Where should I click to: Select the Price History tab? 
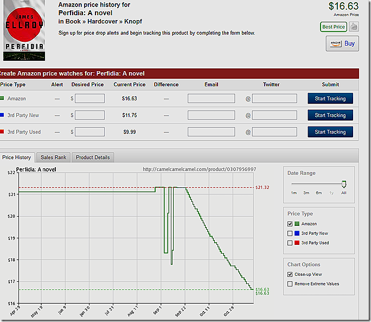tap(17, 157)
